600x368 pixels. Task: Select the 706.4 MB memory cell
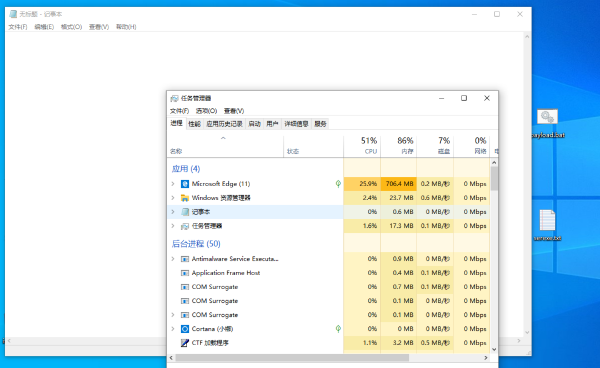tap(398, 184)
